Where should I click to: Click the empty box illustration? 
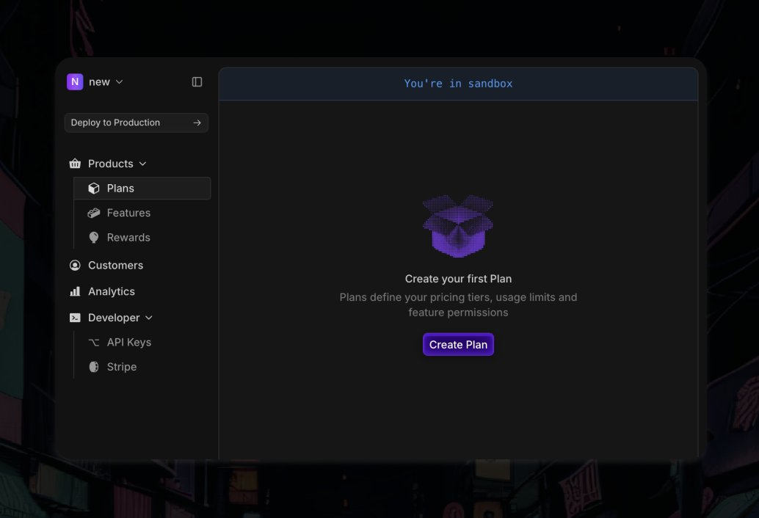(458, 225)
